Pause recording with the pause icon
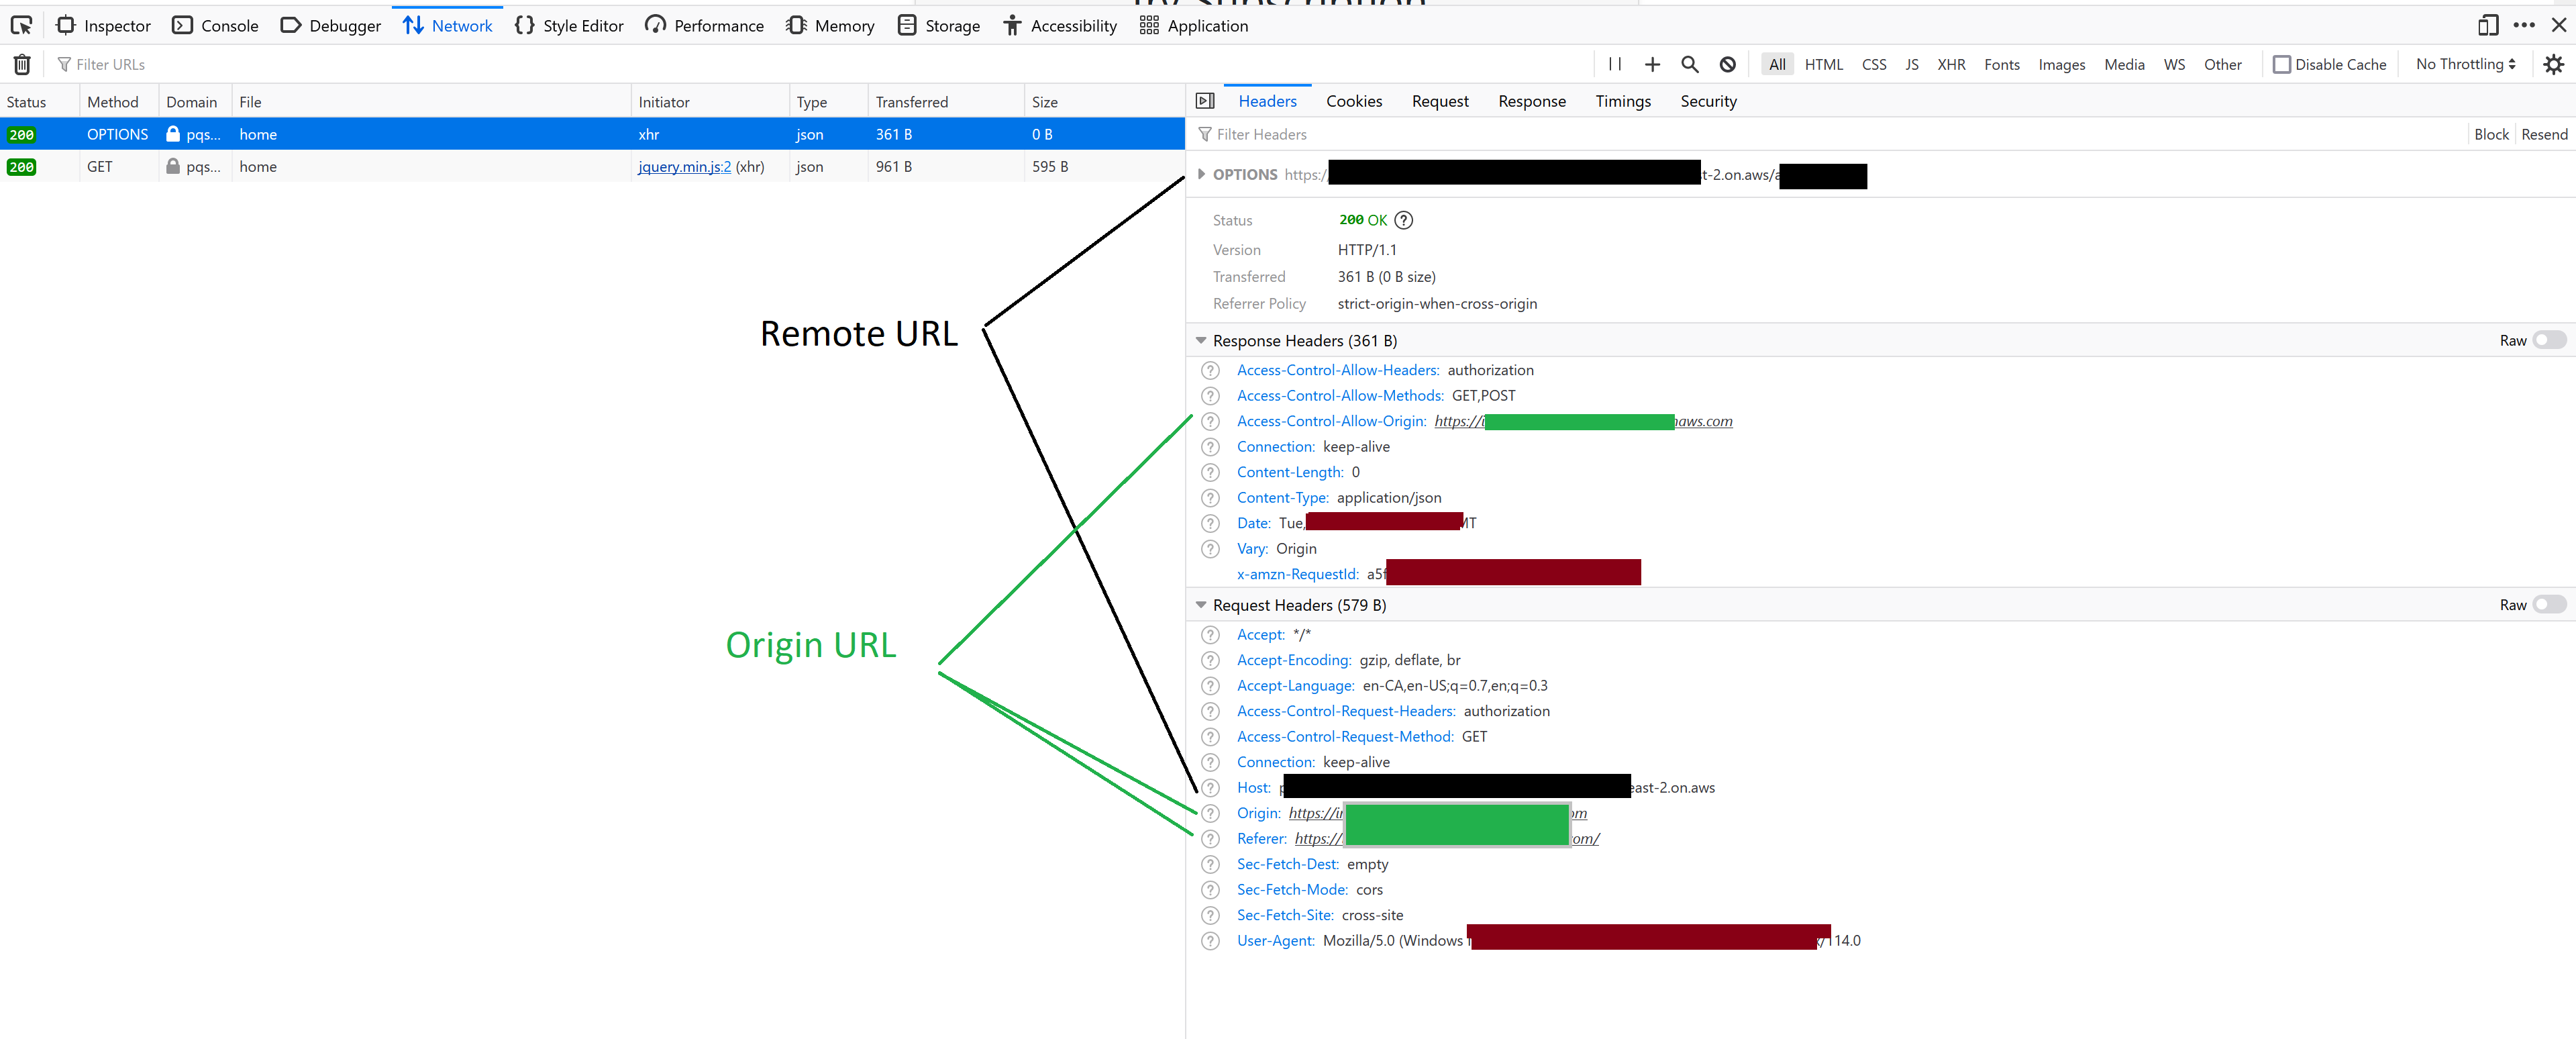 [1615, 64]
